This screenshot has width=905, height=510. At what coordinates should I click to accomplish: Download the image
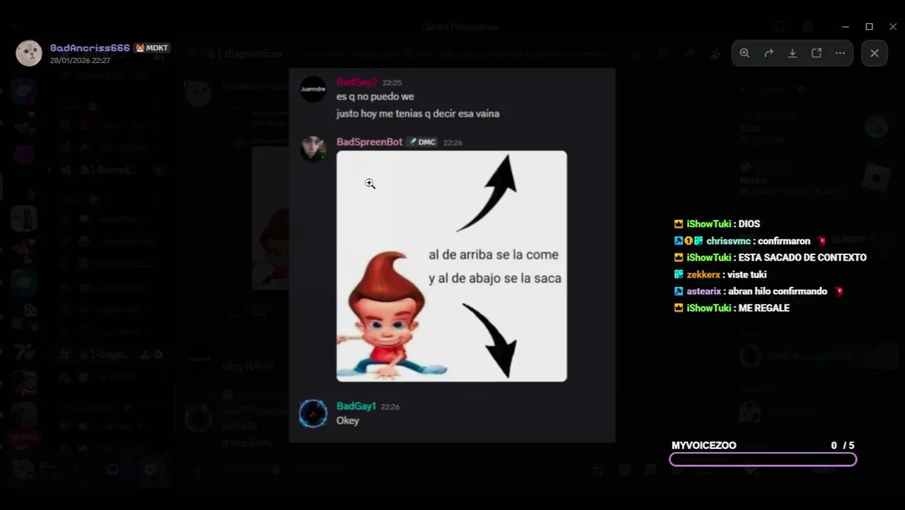pyautogui.click(x=792, y=53)
